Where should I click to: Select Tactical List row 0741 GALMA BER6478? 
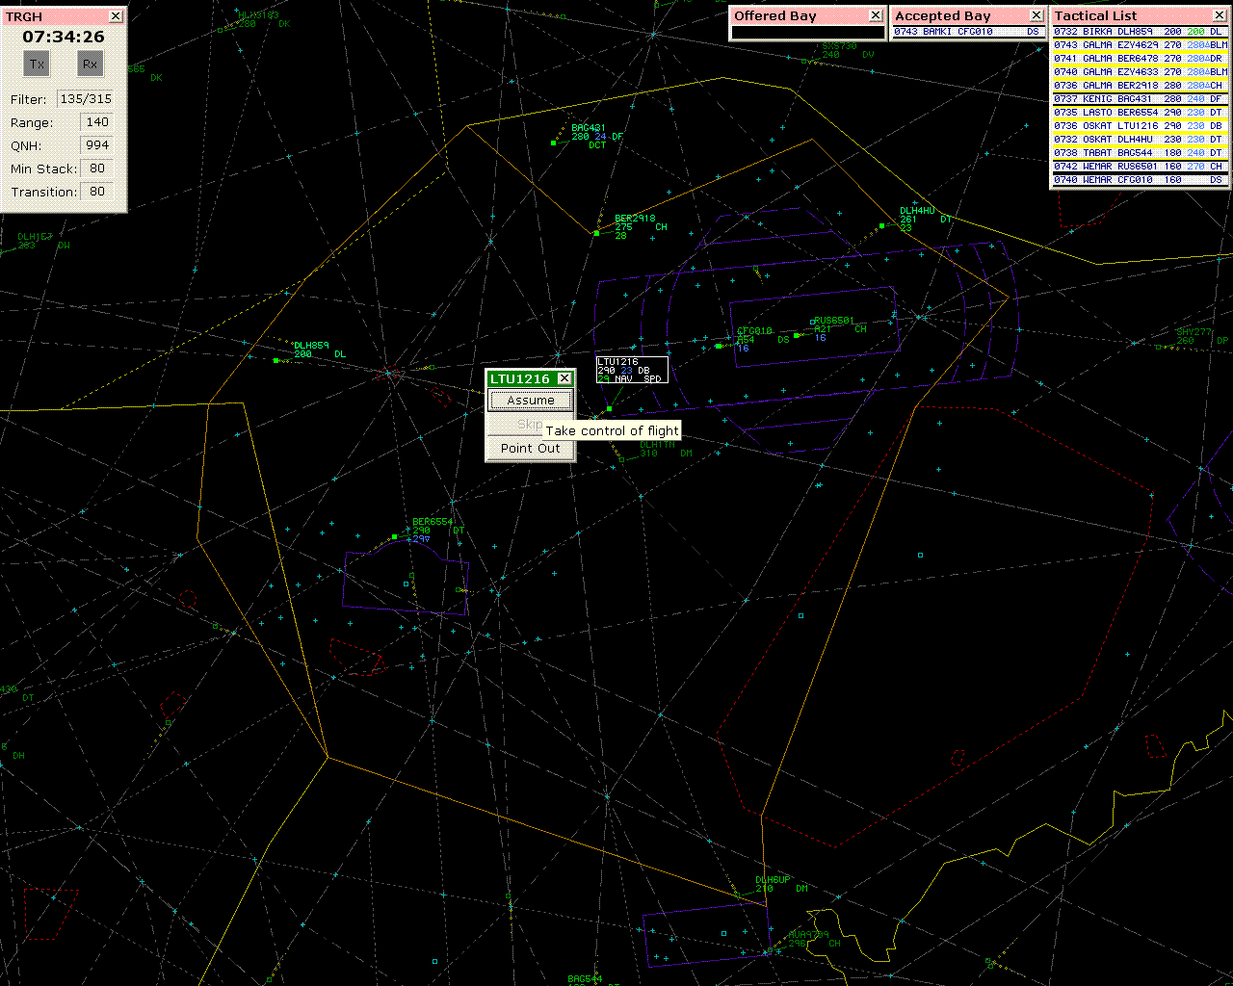(1141, 59)
